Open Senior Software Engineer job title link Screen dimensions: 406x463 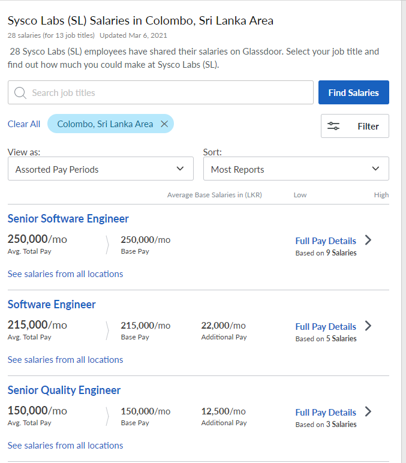[x=68, y=219]
